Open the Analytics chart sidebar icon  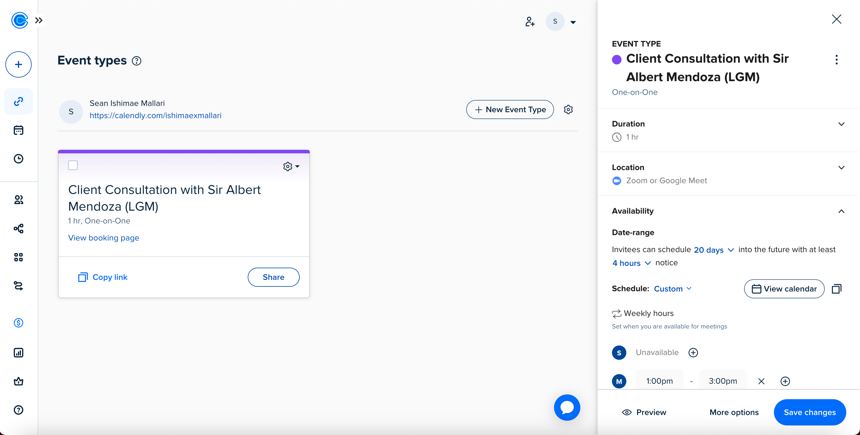coord(18,352)
